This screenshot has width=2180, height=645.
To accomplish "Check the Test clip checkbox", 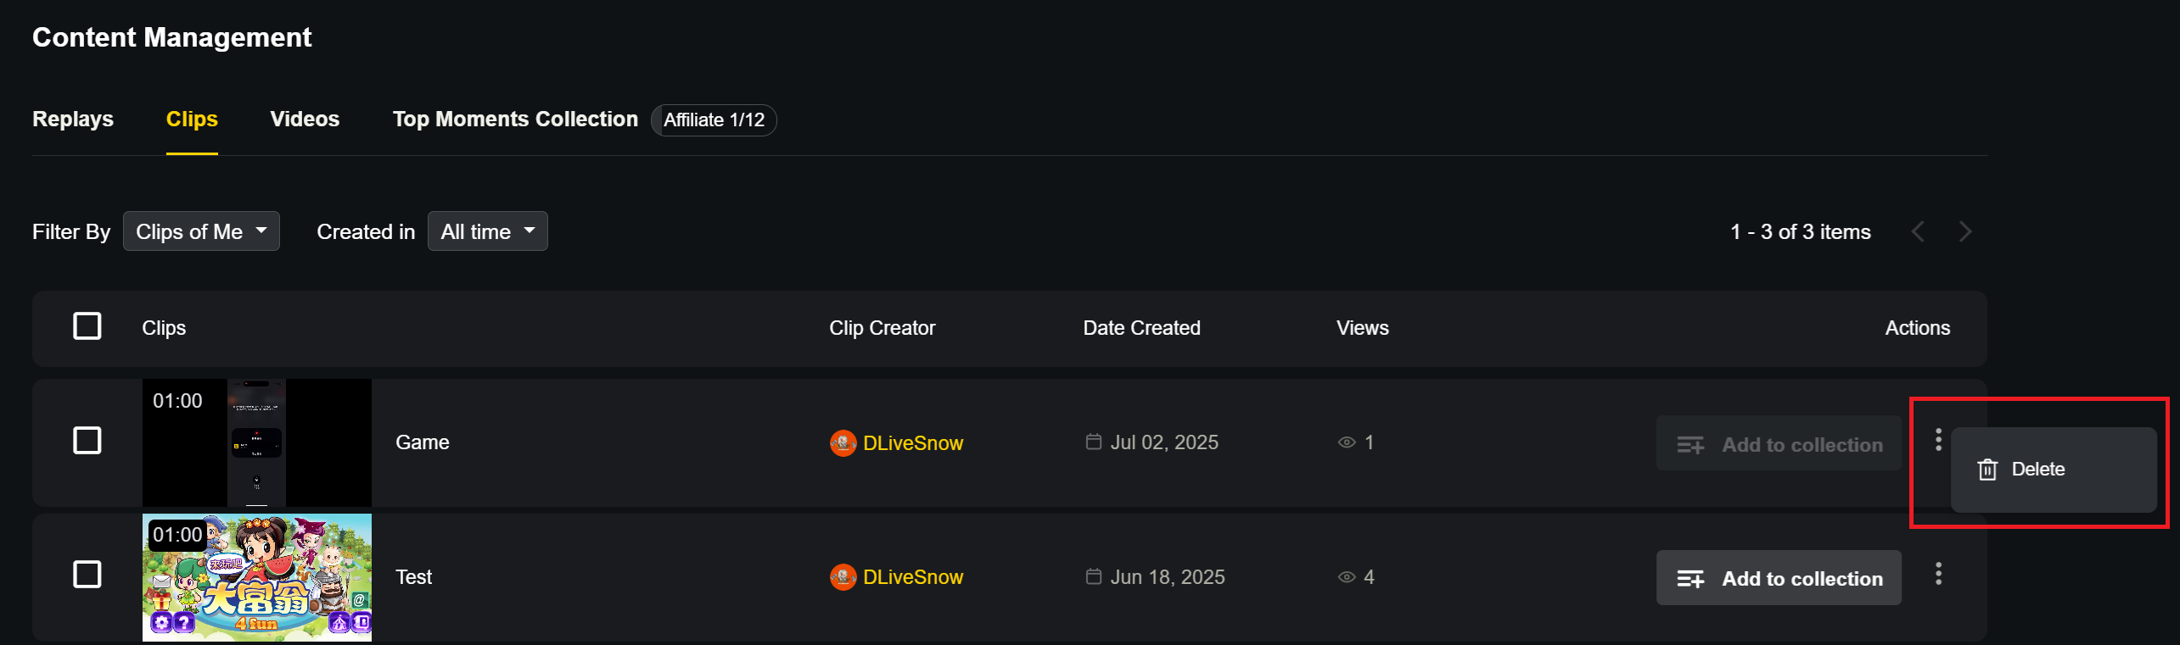I will pos(87,575).
